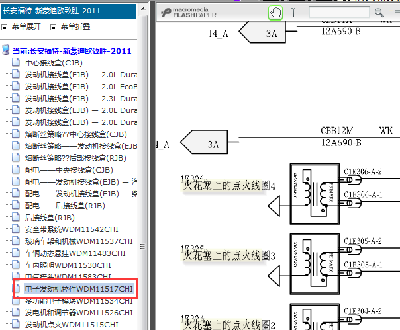The image size is (400, 330).
Task: Open 玻璃车架和机械WDM11537CHI item
Action: pyautogui.click(x=79, y=241)
